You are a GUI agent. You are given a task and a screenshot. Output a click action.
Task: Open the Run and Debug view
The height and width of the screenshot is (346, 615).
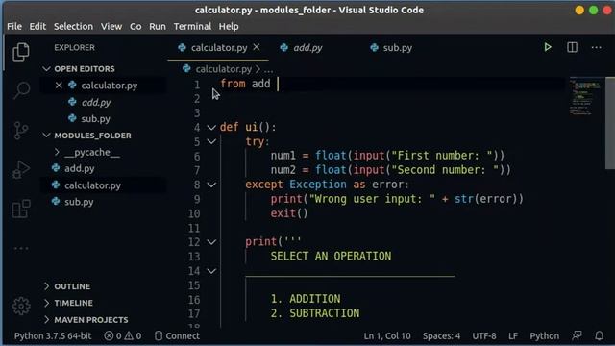21,169
